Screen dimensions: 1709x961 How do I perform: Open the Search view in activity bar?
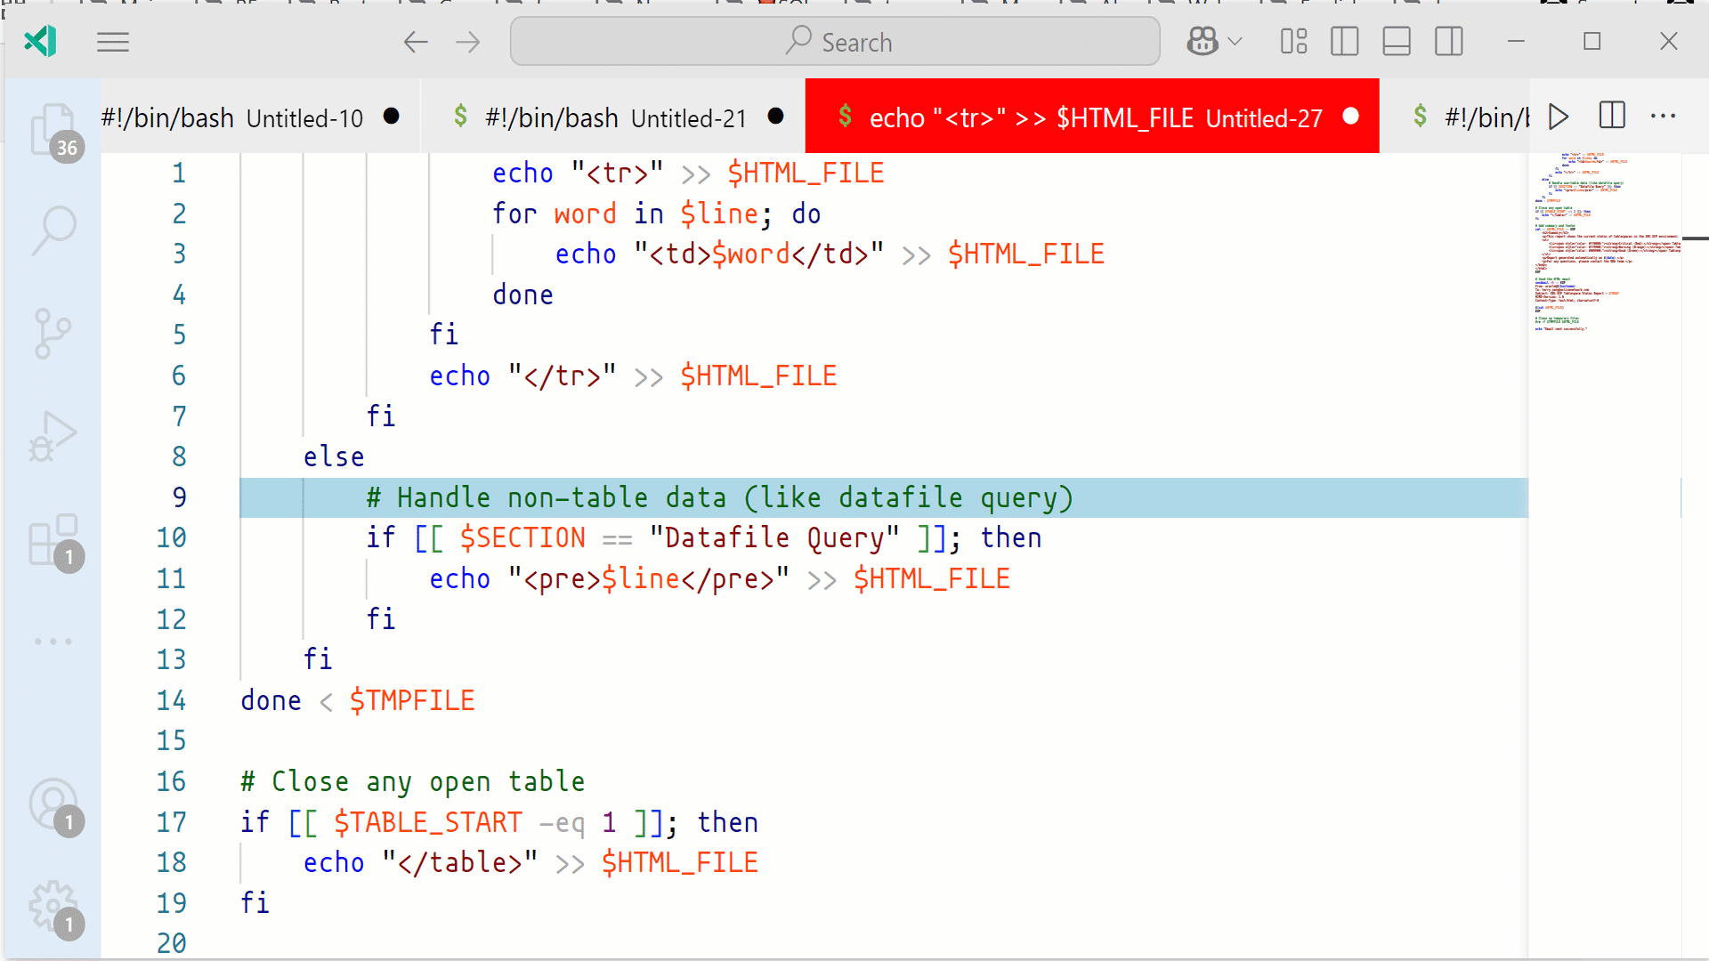click(x=53, y=230)
